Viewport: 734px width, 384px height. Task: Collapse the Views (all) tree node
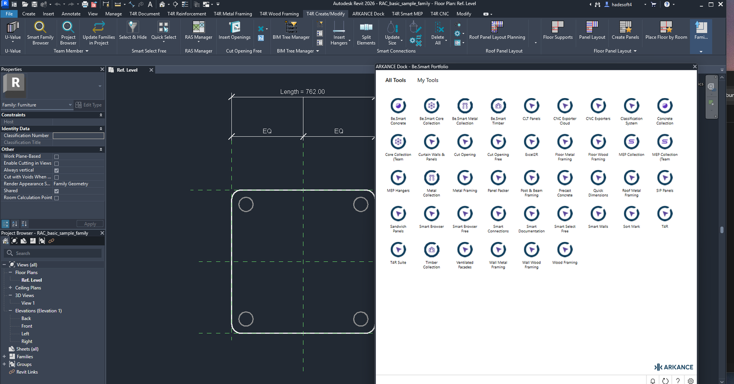tap(4, 264)
